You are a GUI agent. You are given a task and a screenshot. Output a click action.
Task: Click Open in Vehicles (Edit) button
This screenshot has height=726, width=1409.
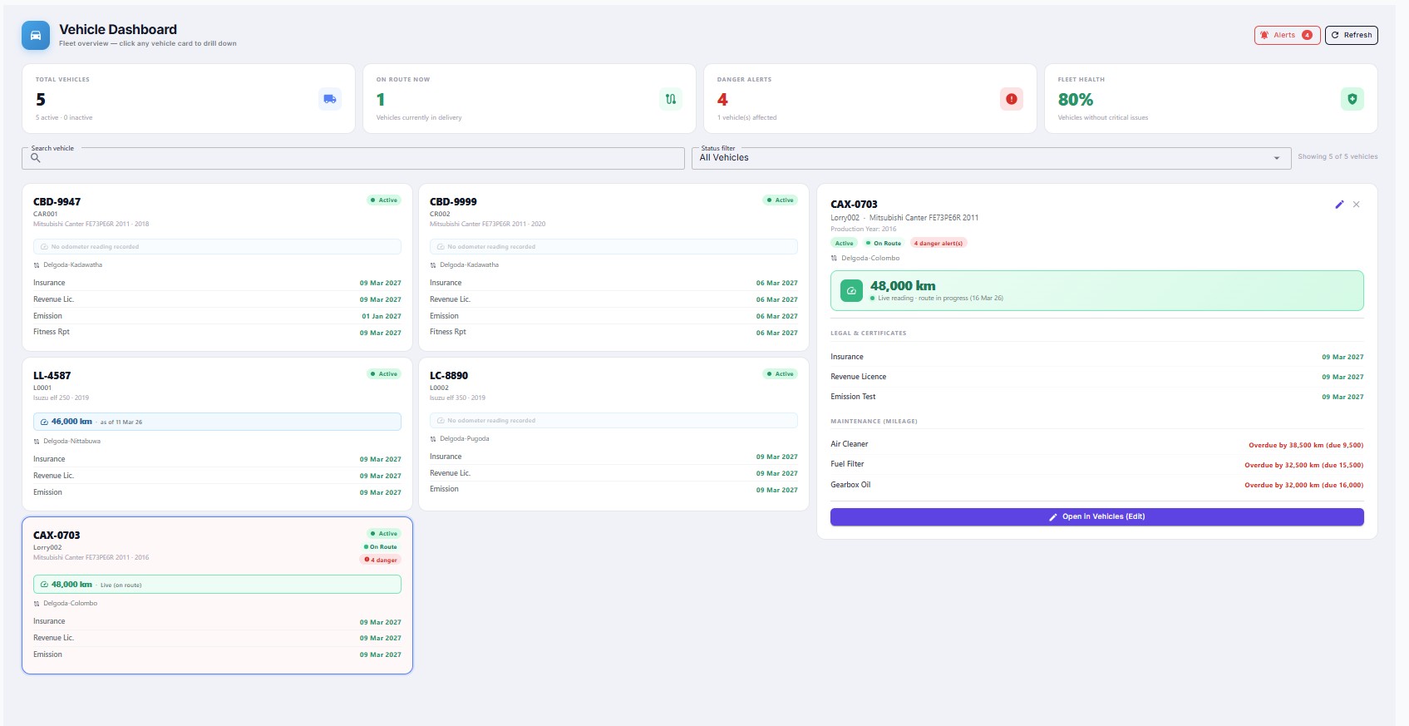tap(1097, 517)
